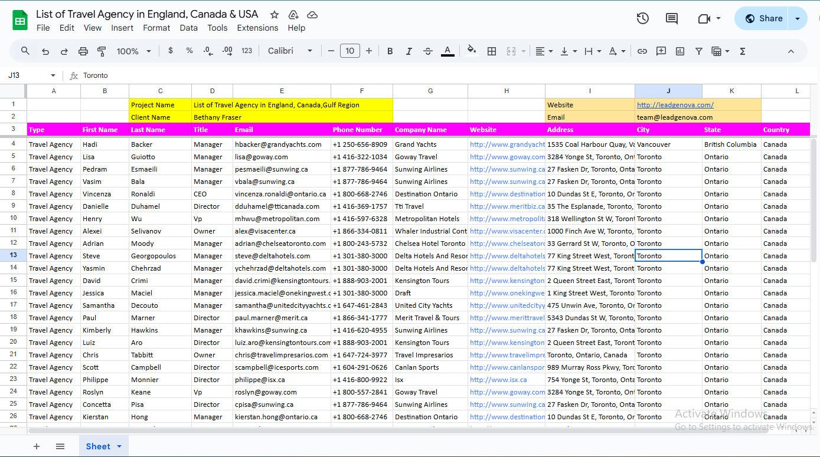
Task: Click the Print icon
Action: (x=83, y=51)
